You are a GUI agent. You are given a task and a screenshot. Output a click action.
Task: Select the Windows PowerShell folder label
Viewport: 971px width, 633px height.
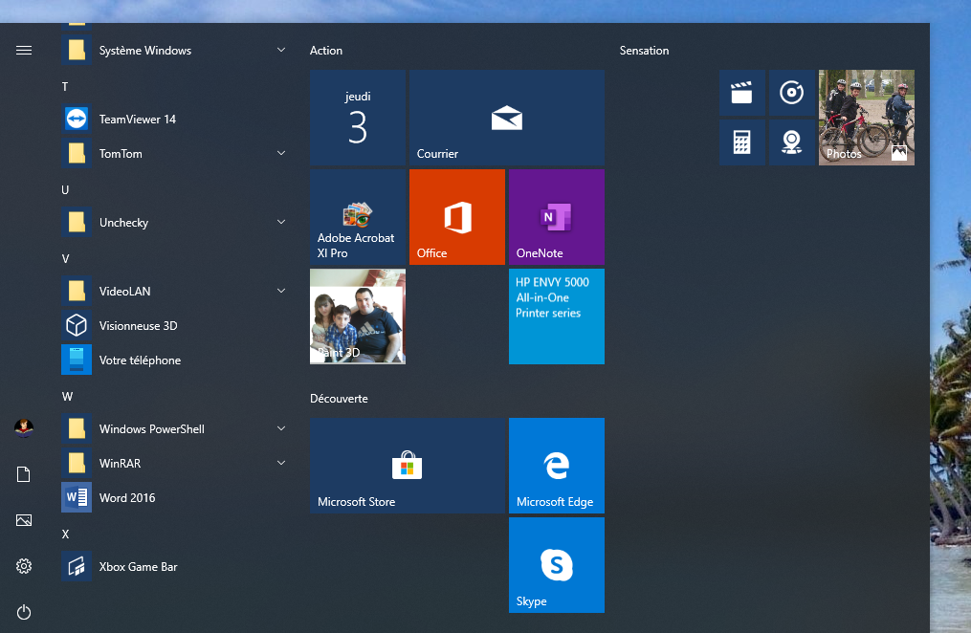pos(152,428)
